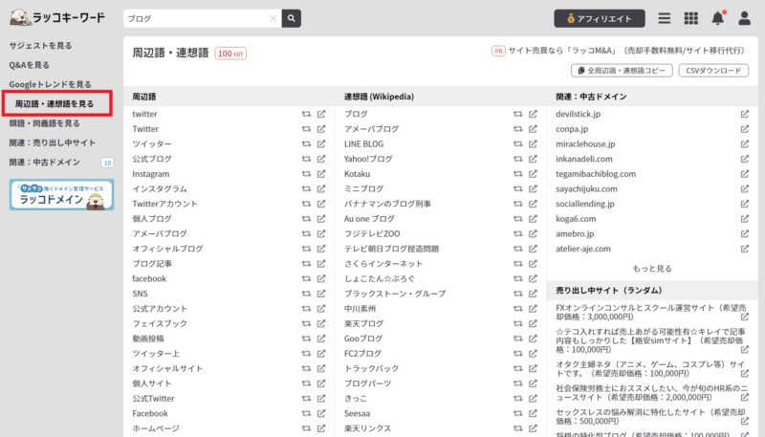Click the sociallending.jp domain text

(x=585, y=204)
